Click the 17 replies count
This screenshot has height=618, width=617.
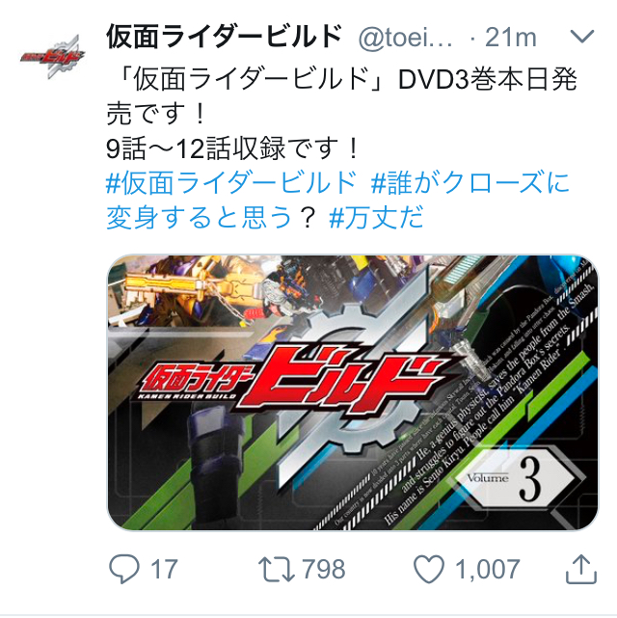coord(164,569)
